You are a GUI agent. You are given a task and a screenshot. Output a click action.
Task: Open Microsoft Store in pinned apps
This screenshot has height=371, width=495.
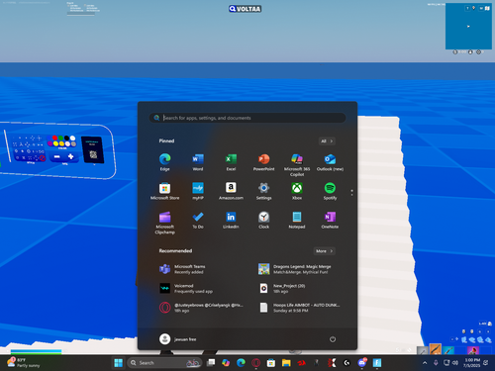[x=164, y=191]
